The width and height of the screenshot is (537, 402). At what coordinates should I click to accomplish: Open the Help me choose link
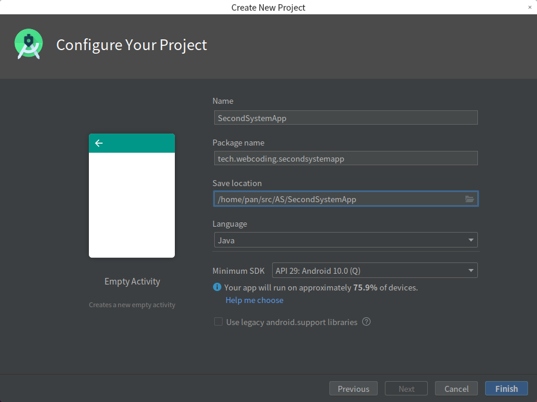(x=254, y=300)
